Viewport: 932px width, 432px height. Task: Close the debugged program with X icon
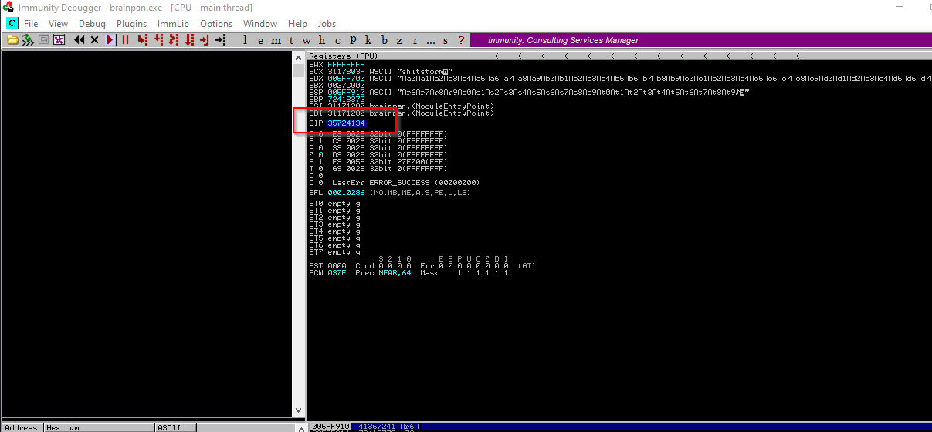pyautogui.click(x=94, y=40)
